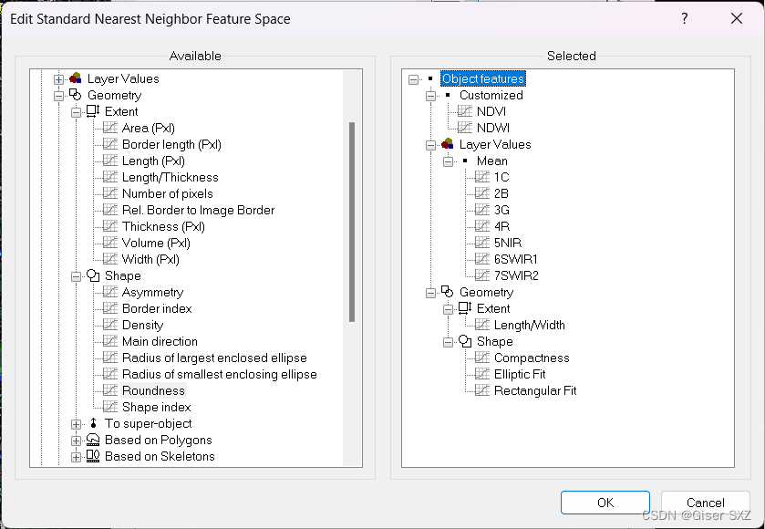Viewport: 765px width, 529px height.
Task: Expand the To super-object node
Action: (76, 424)
